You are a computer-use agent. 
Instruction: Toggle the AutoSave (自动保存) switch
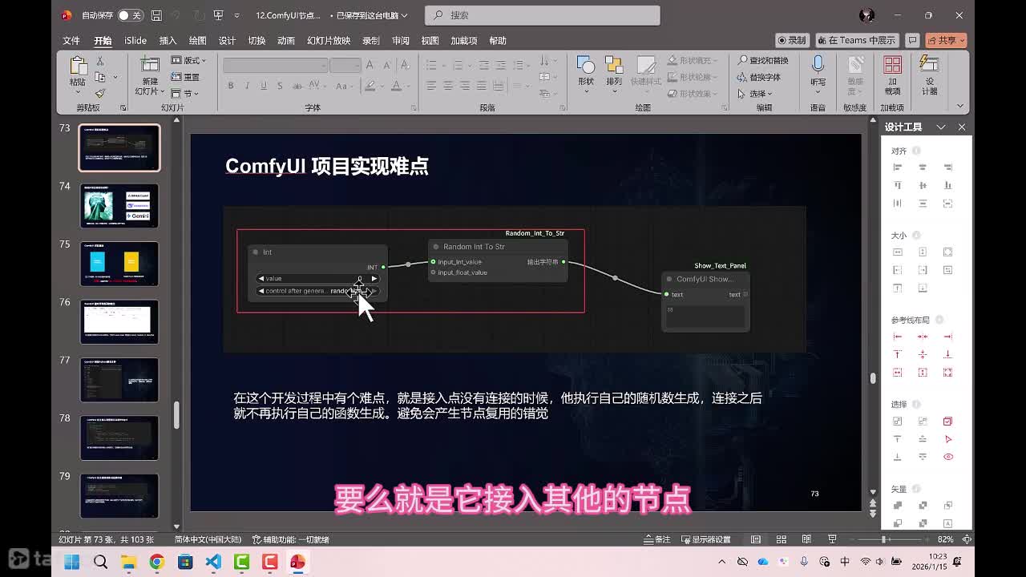[128, 15]
